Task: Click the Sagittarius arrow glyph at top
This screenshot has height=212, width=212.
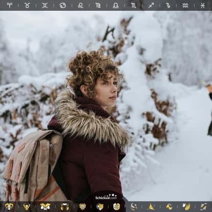Action: pyautogui.click(x=151, y=5)
